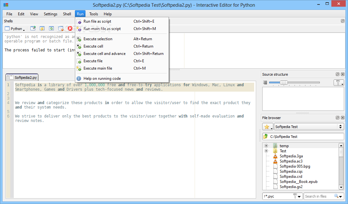Open the File menu
The width and height of the screenshot is (348, 204).
pyautogui.click(x=9, y=14)
